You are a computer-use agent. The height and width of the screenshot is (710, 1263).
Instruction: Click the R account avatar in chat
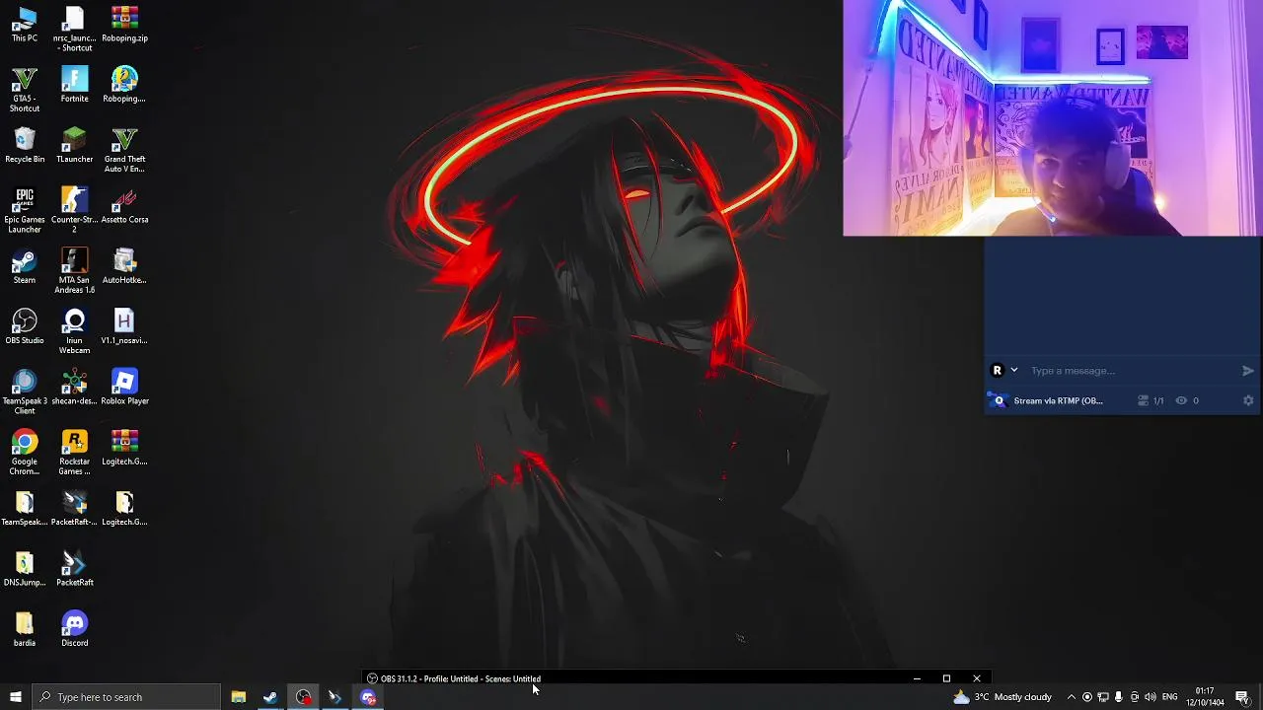997,371
